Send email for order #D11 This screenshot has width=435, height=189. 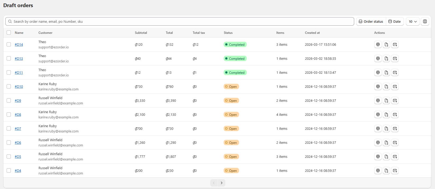pyautogui.click(x=395, y=72)
